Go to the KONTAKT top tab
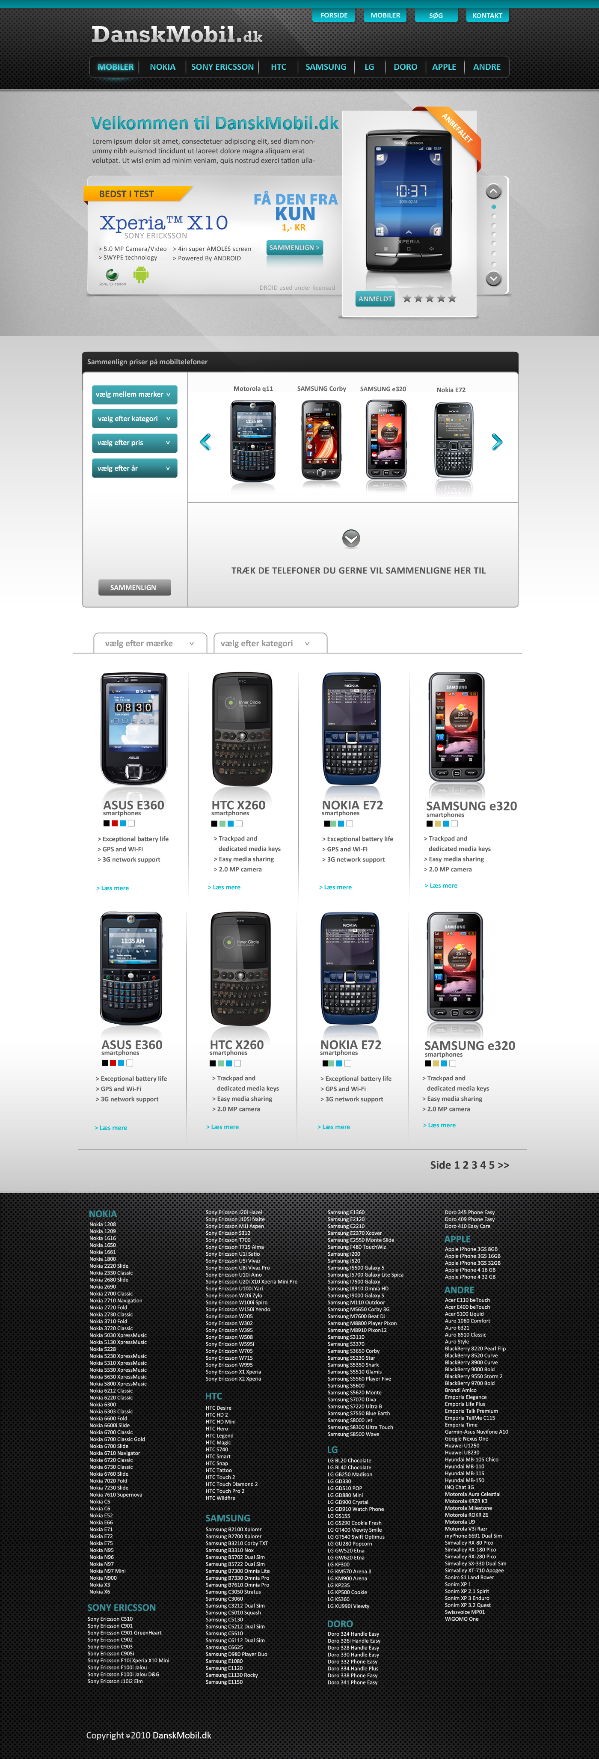 tap(487, 15)
